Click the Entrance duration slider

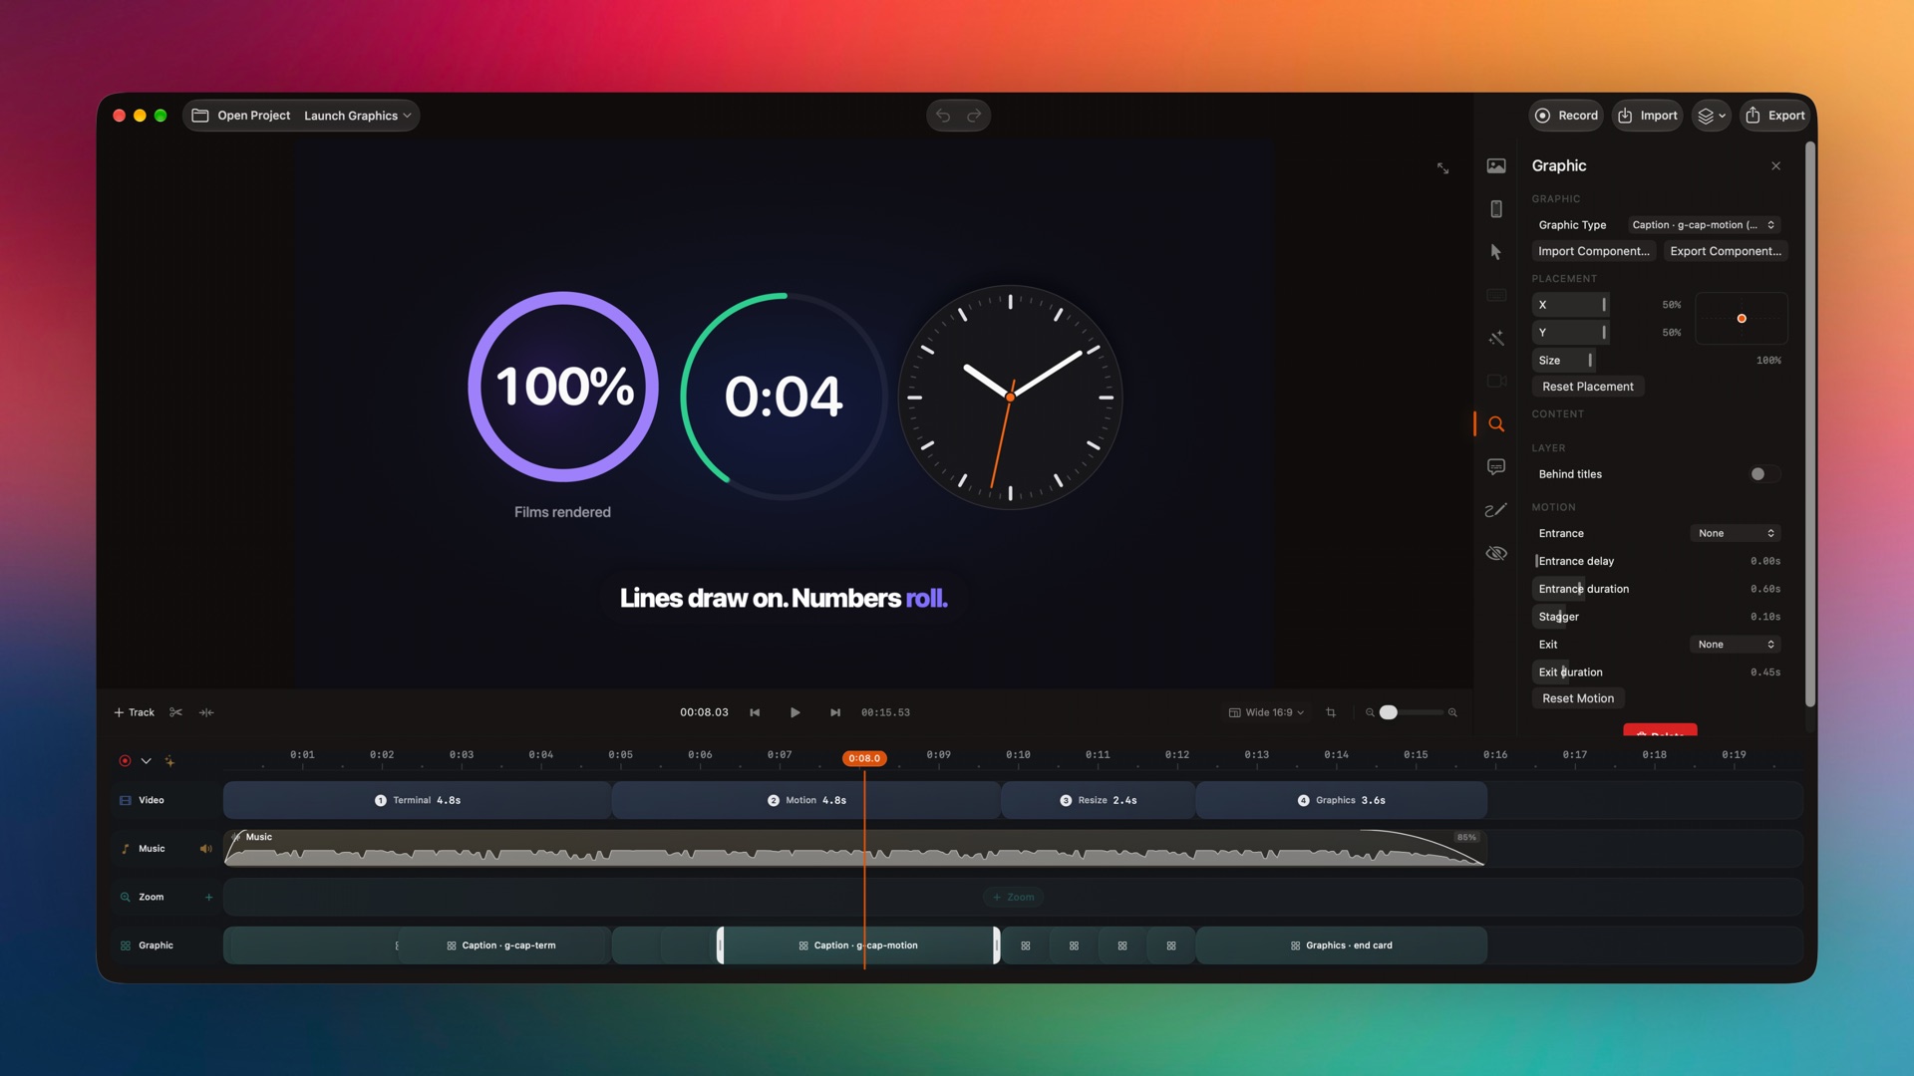tap(1658, 590)
